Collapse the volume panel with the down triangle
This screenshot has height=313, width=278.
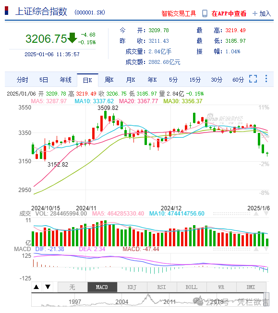[266, 214]
